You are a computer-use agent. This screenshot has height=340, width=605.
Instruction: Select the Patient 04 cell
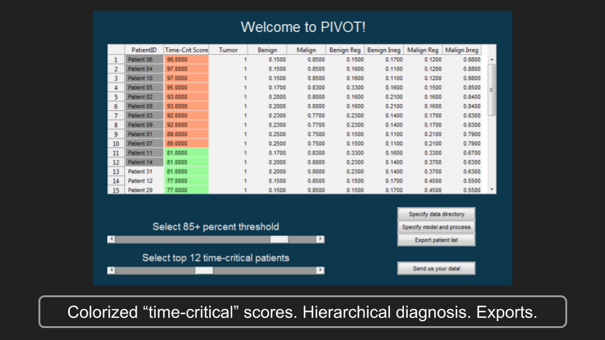coord(144,69)
